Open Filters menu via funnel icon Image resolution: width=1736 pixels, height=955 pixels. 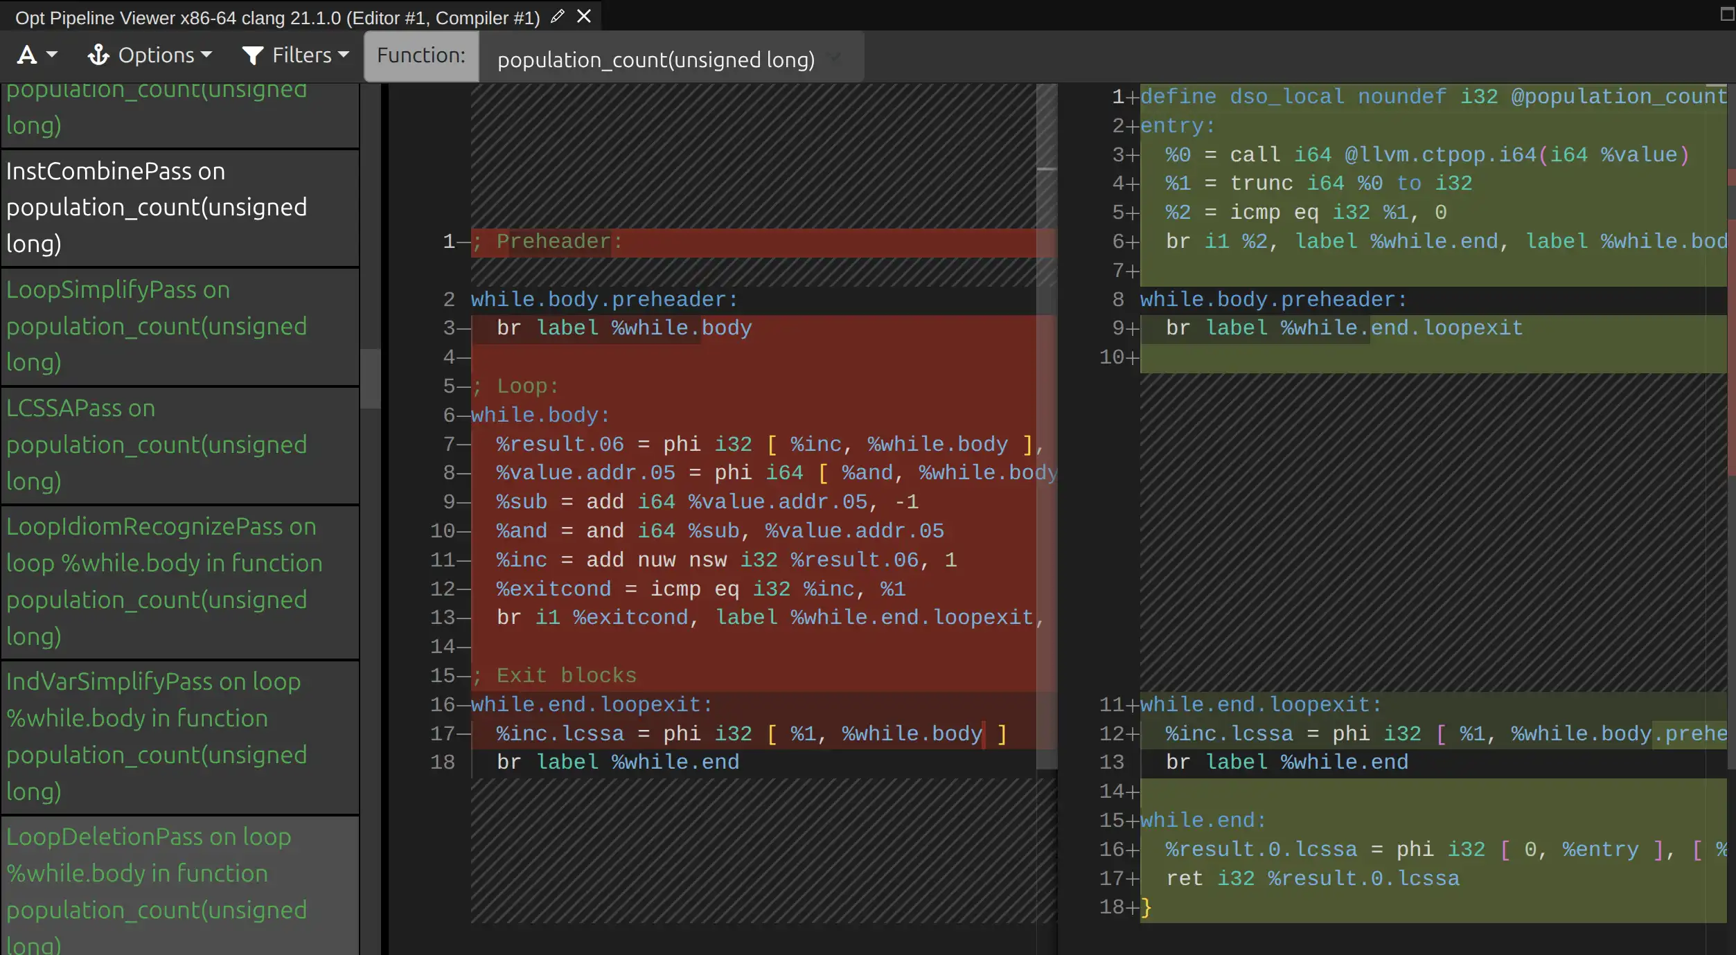click(295, 55)
